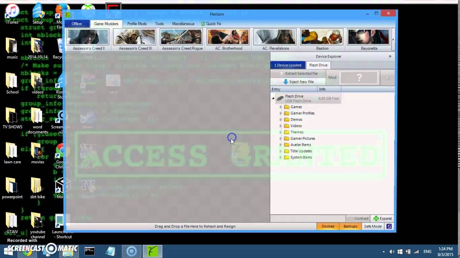Click the Offline status button
Screen dimensions: 460x258
pyautogui.click(x=77, y=24)
